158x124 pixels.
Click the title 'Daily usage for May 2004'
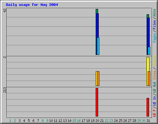[x=32, y=5]
